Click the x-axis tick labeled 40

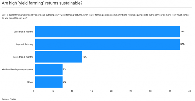click(189, 91)
